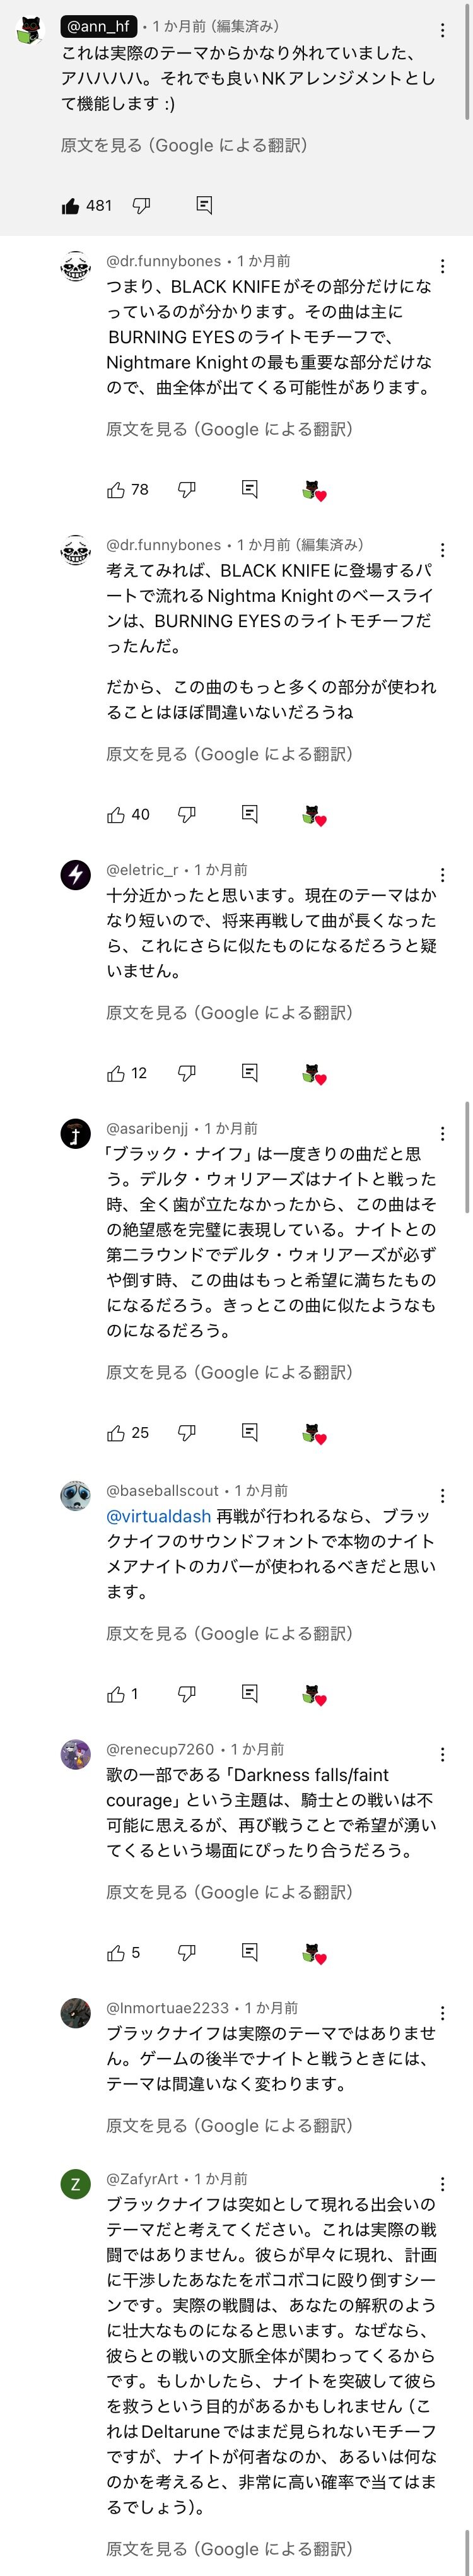Show original text of @ann_hf comment
This screenshot has width=473, height=2576.
click(x=184, y=146)
